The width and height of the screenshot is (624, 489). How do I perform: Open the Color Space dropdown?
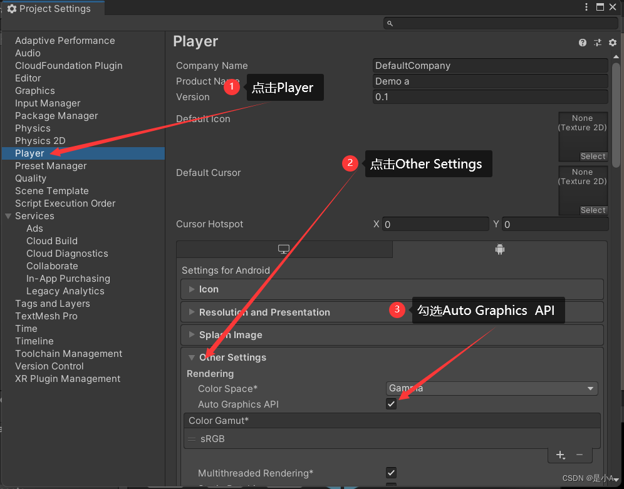[492, 388]
